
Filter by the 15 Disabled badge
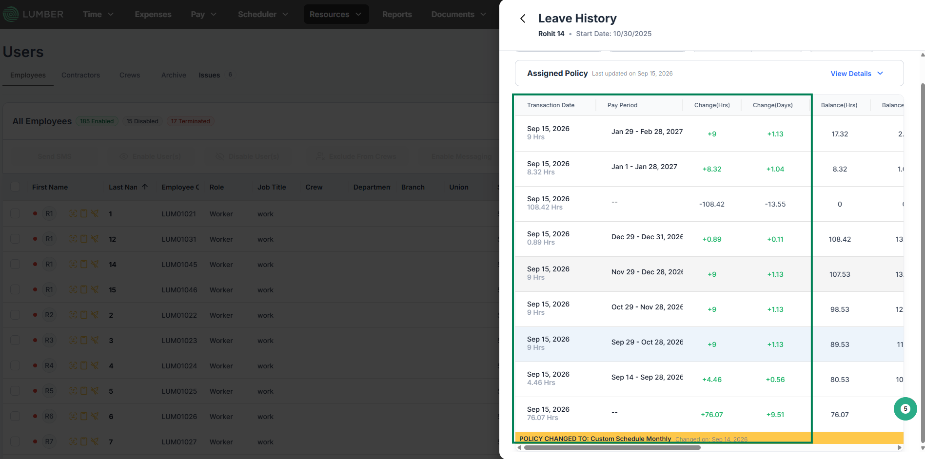click(x=142, y=121)
